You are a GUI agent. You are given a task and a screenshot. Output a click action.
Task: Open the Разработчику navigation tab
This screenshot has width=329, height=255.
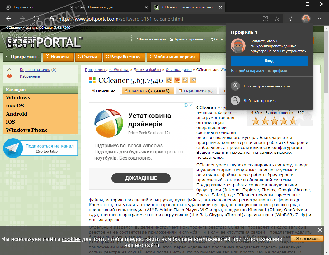(x=124, y=57)
